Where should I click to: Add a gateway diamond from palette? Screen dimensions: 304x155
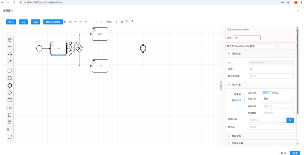tap(10, 93)
